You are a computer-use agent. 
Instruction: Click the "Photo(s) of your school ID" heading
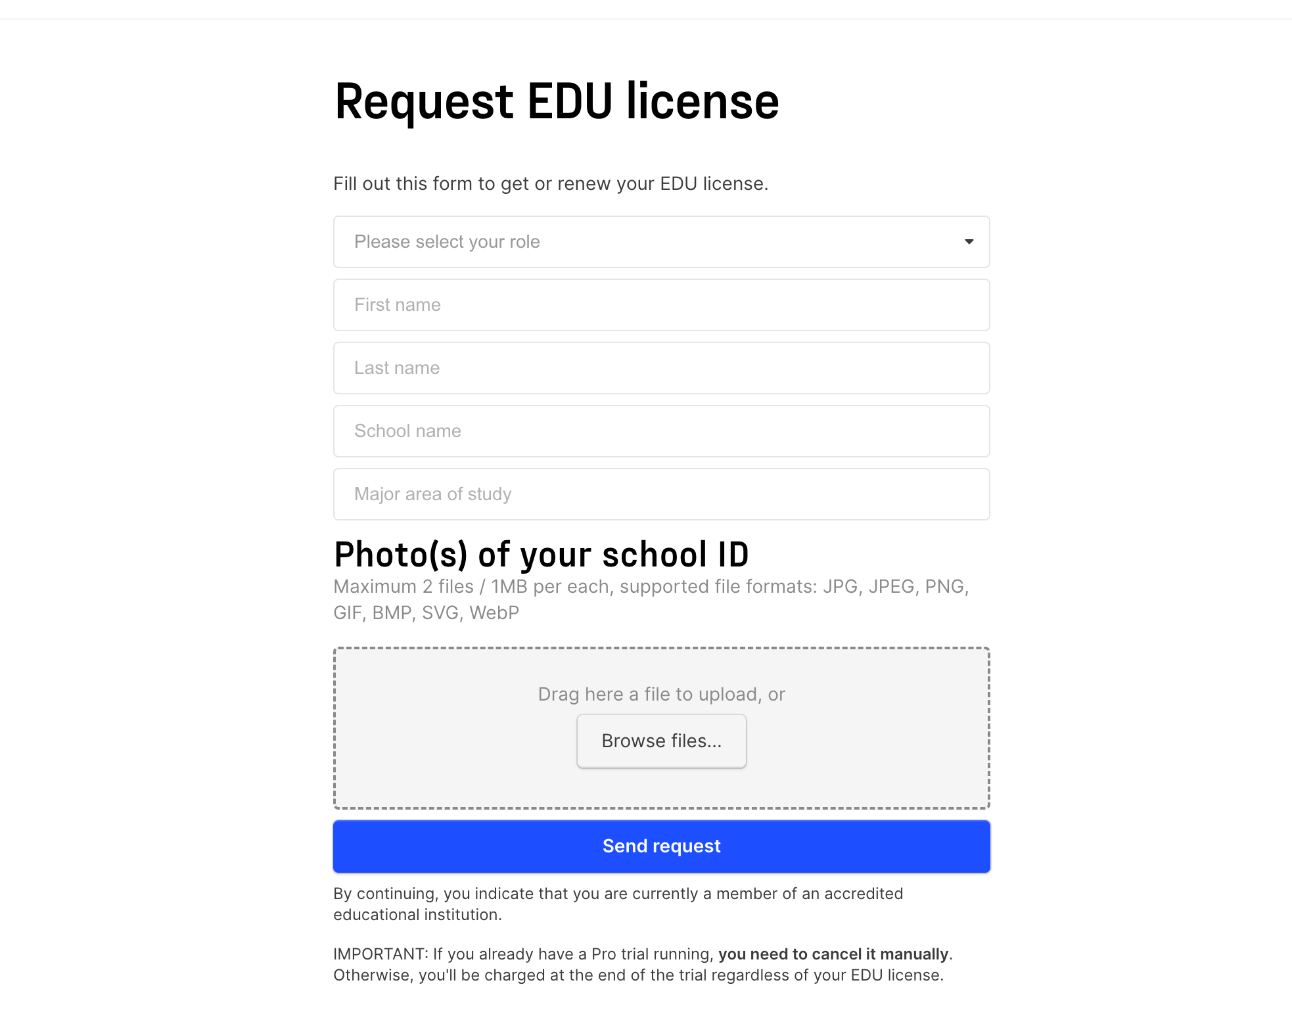point(541,554)
